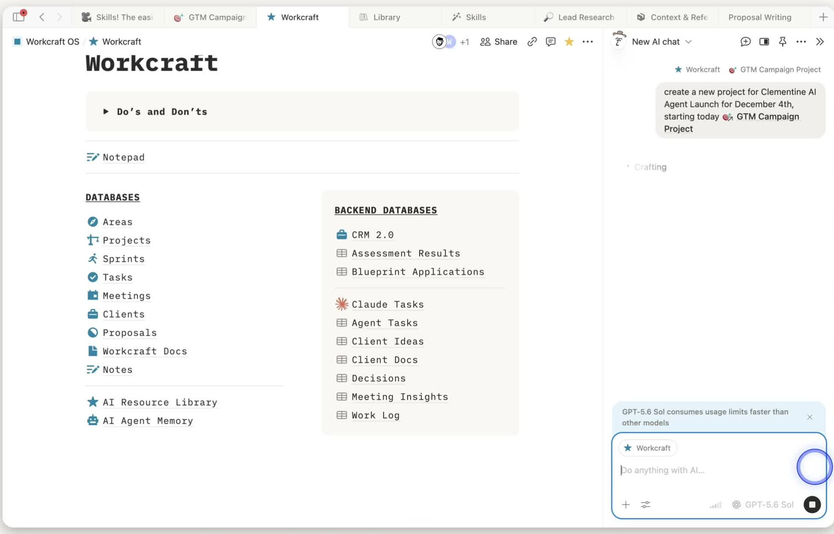
Task: Toggle the AI panel layout icon
Action: coord(764,42)
